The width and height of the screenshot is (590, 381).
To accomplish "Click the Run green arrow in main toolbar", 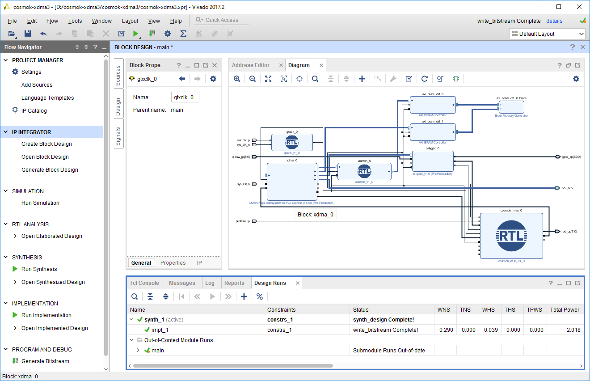I will pos(135,34).
